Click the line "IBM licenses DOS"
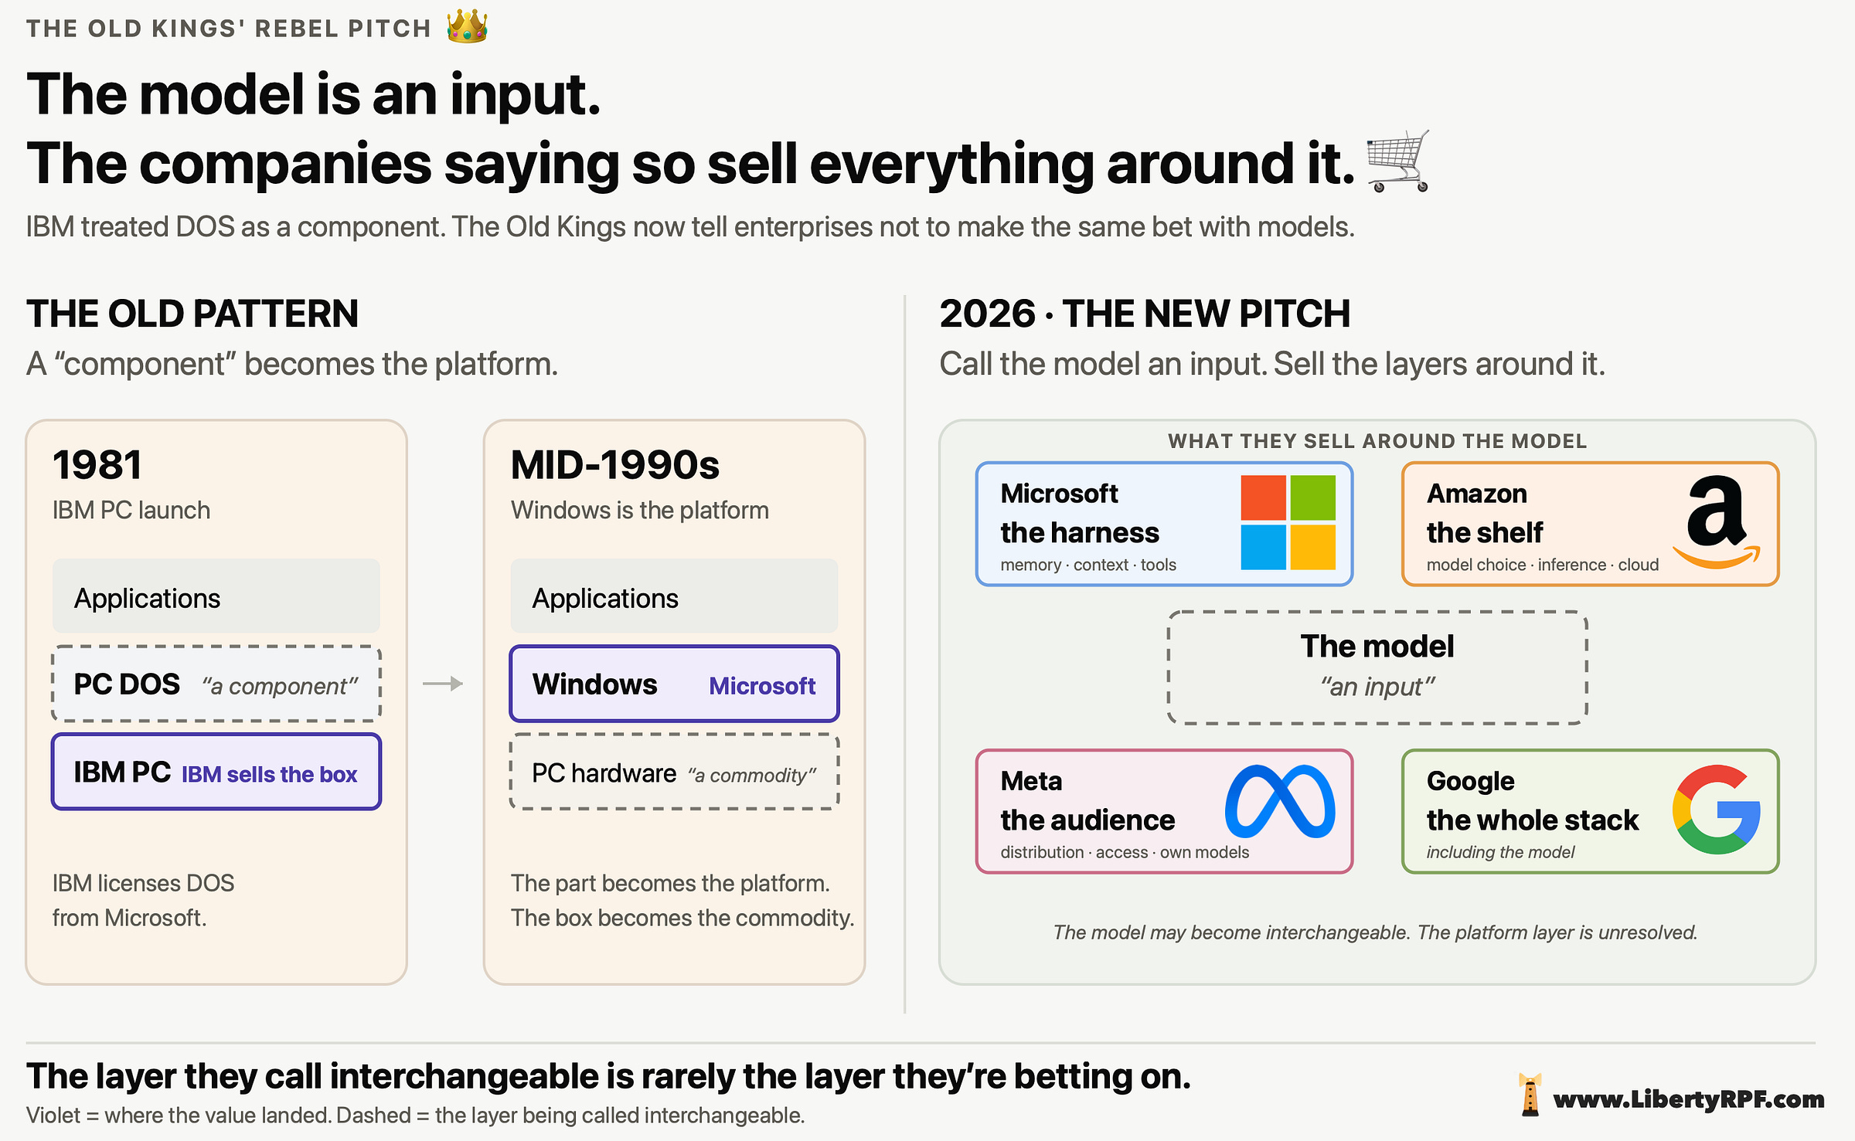 [x=143, y=883]
